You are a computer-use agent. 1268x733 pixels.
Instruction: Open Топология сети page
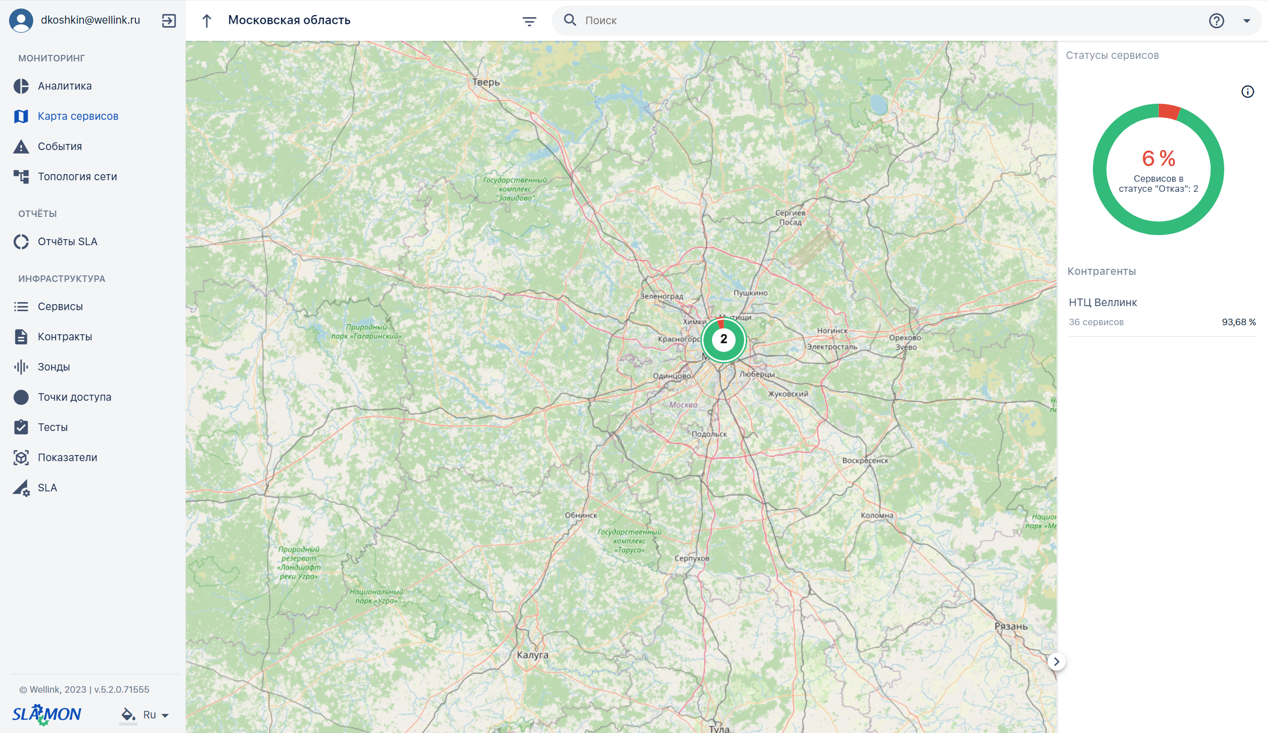pos(77,177)
